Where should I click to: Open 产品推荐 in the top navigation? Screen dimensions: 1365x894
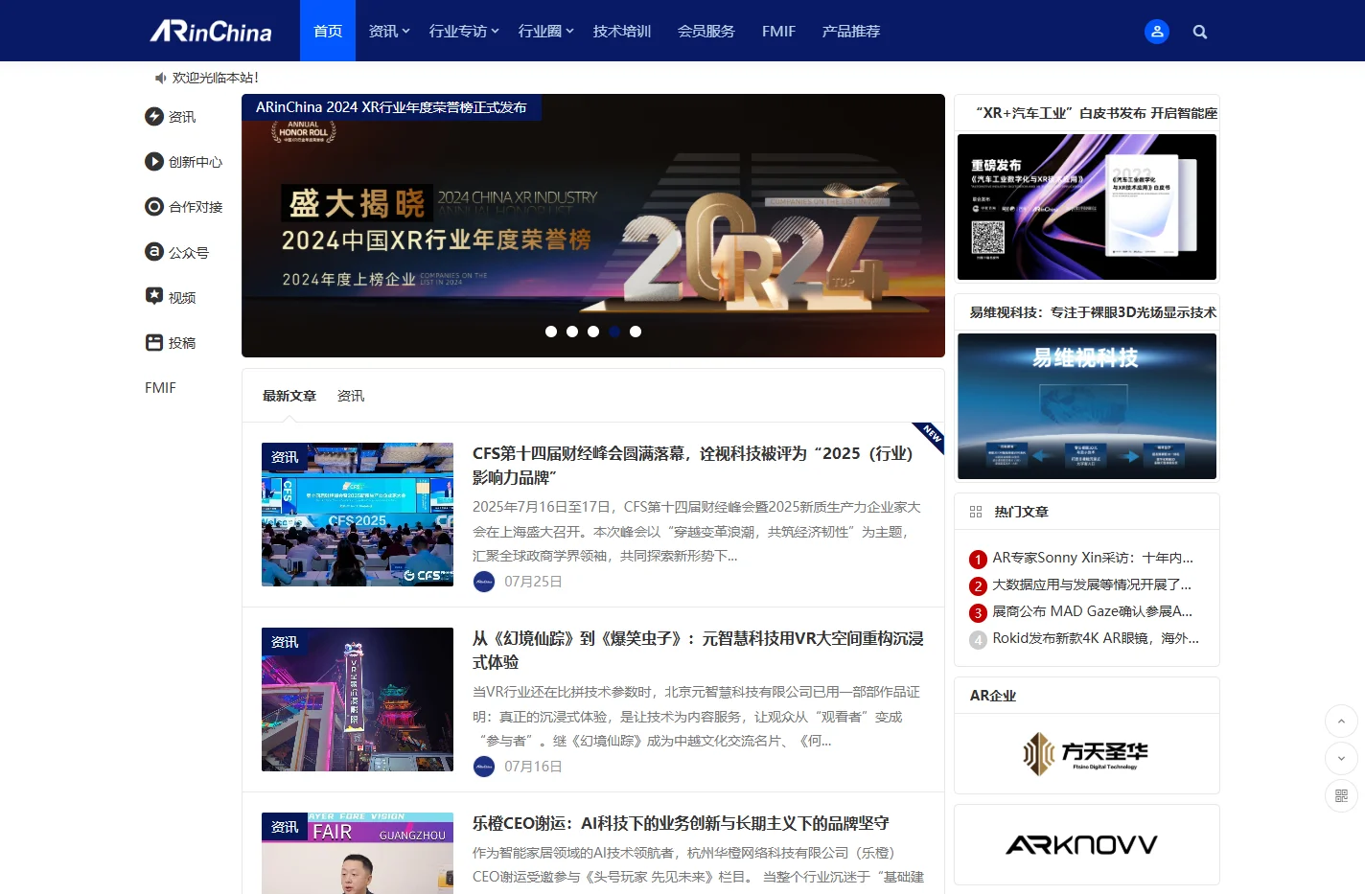(851, 31)
